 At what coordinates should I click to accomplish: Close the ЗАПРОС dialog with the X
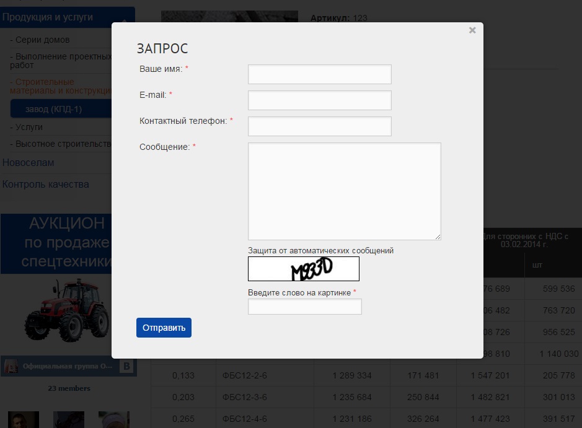point(472,30)
